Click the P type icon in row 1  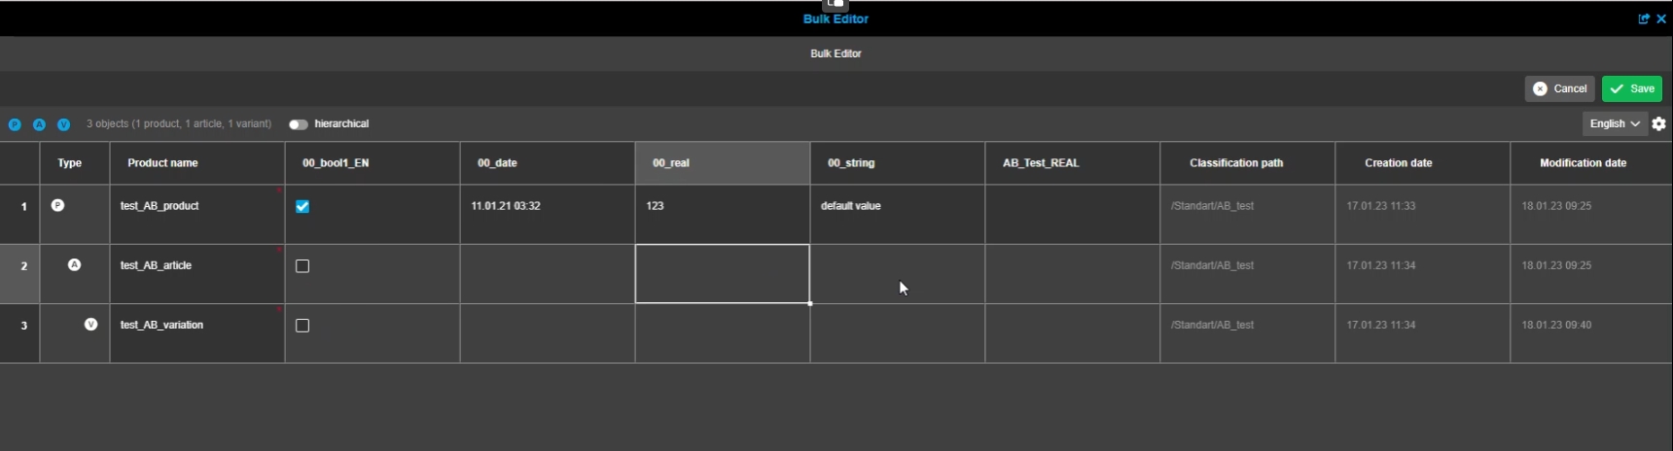[57, 205]
